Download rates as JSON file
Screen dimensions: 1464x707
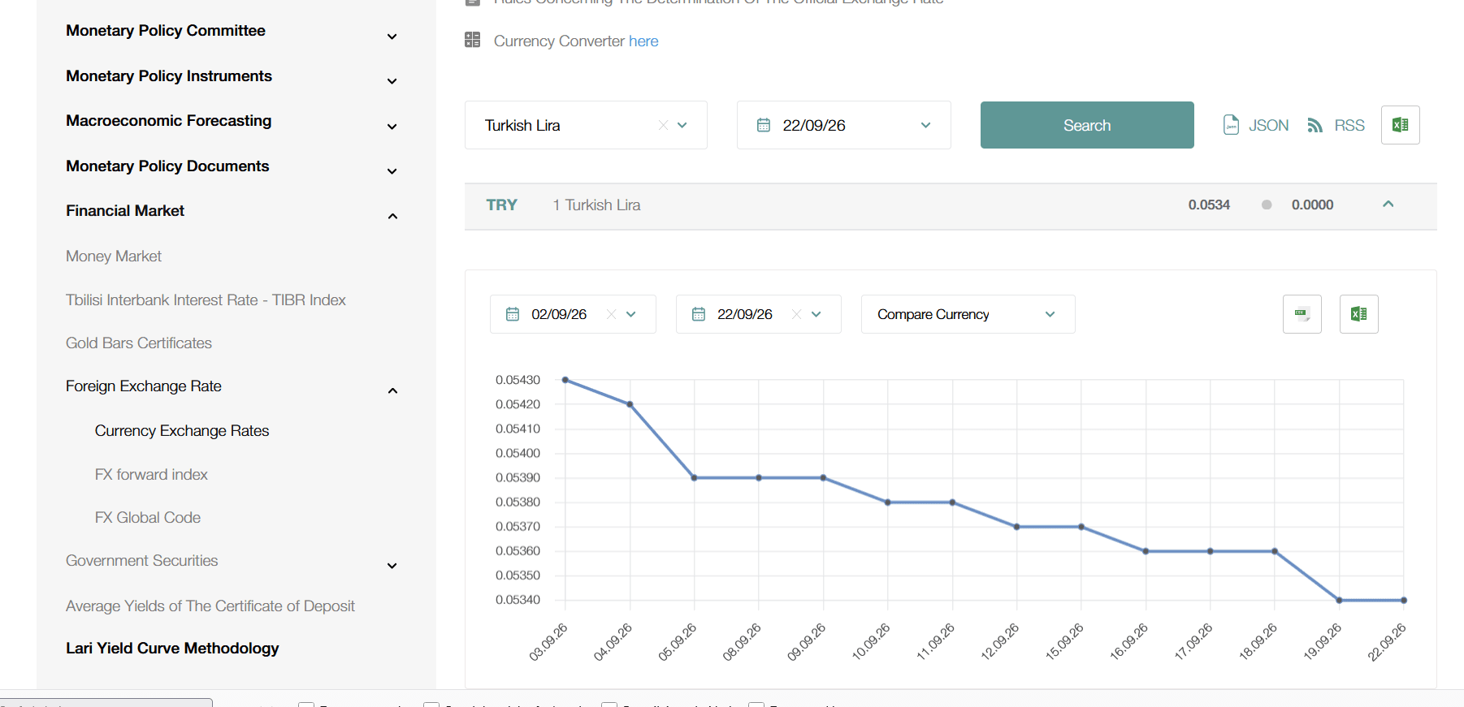1256,125
